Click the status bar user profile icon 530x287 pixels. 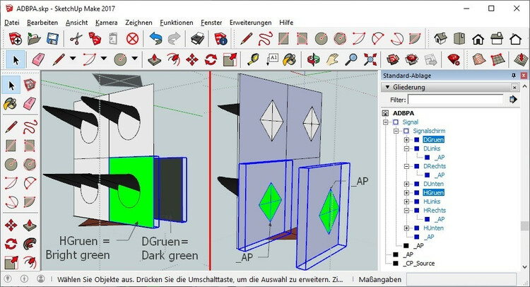coord(41,279)
